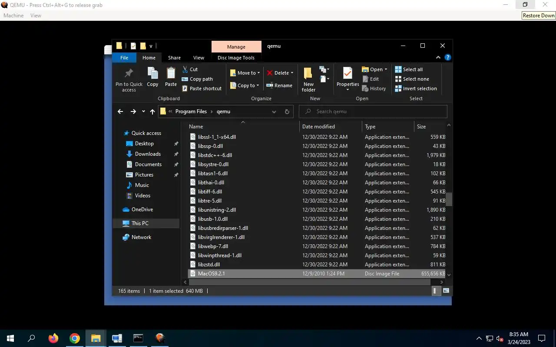Viewport: 556px width, 347px height.
Task: Click Copy path in the ribbon
Action: click(x=197, y=79)
